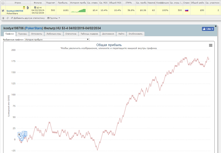This screenshot has width=221, height=153.
Task: Open the Оппоненты tab
Action: click(37, 34)
